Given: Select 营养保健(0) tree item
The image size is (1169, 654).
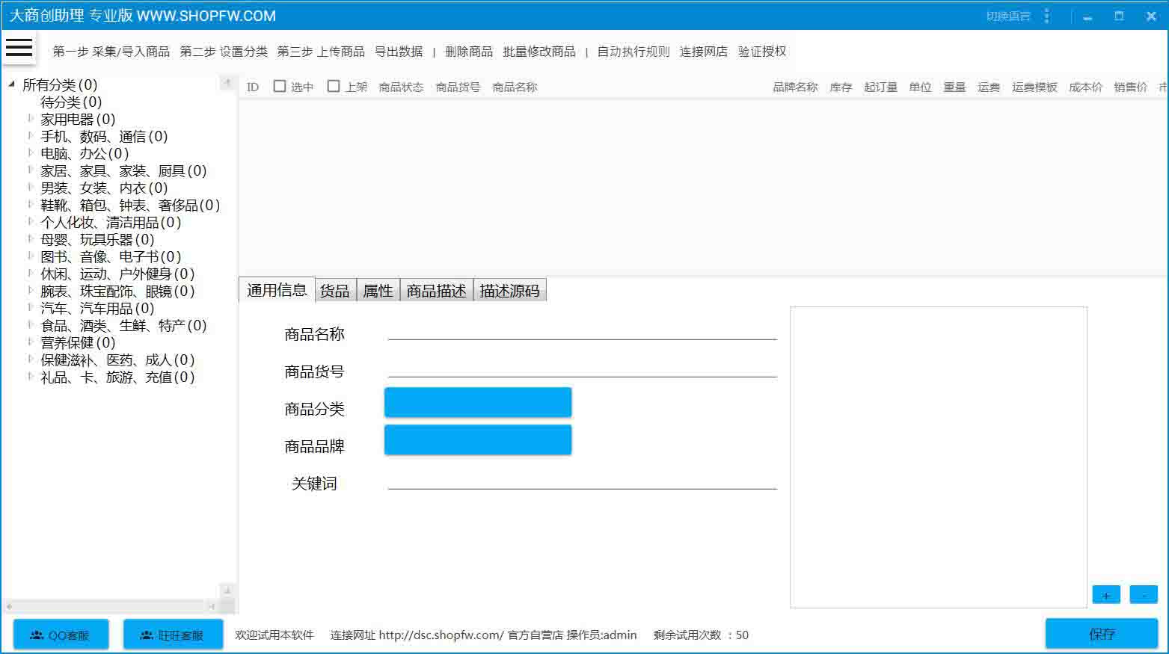Looking at the screenshot, I should tap(78, 342).
